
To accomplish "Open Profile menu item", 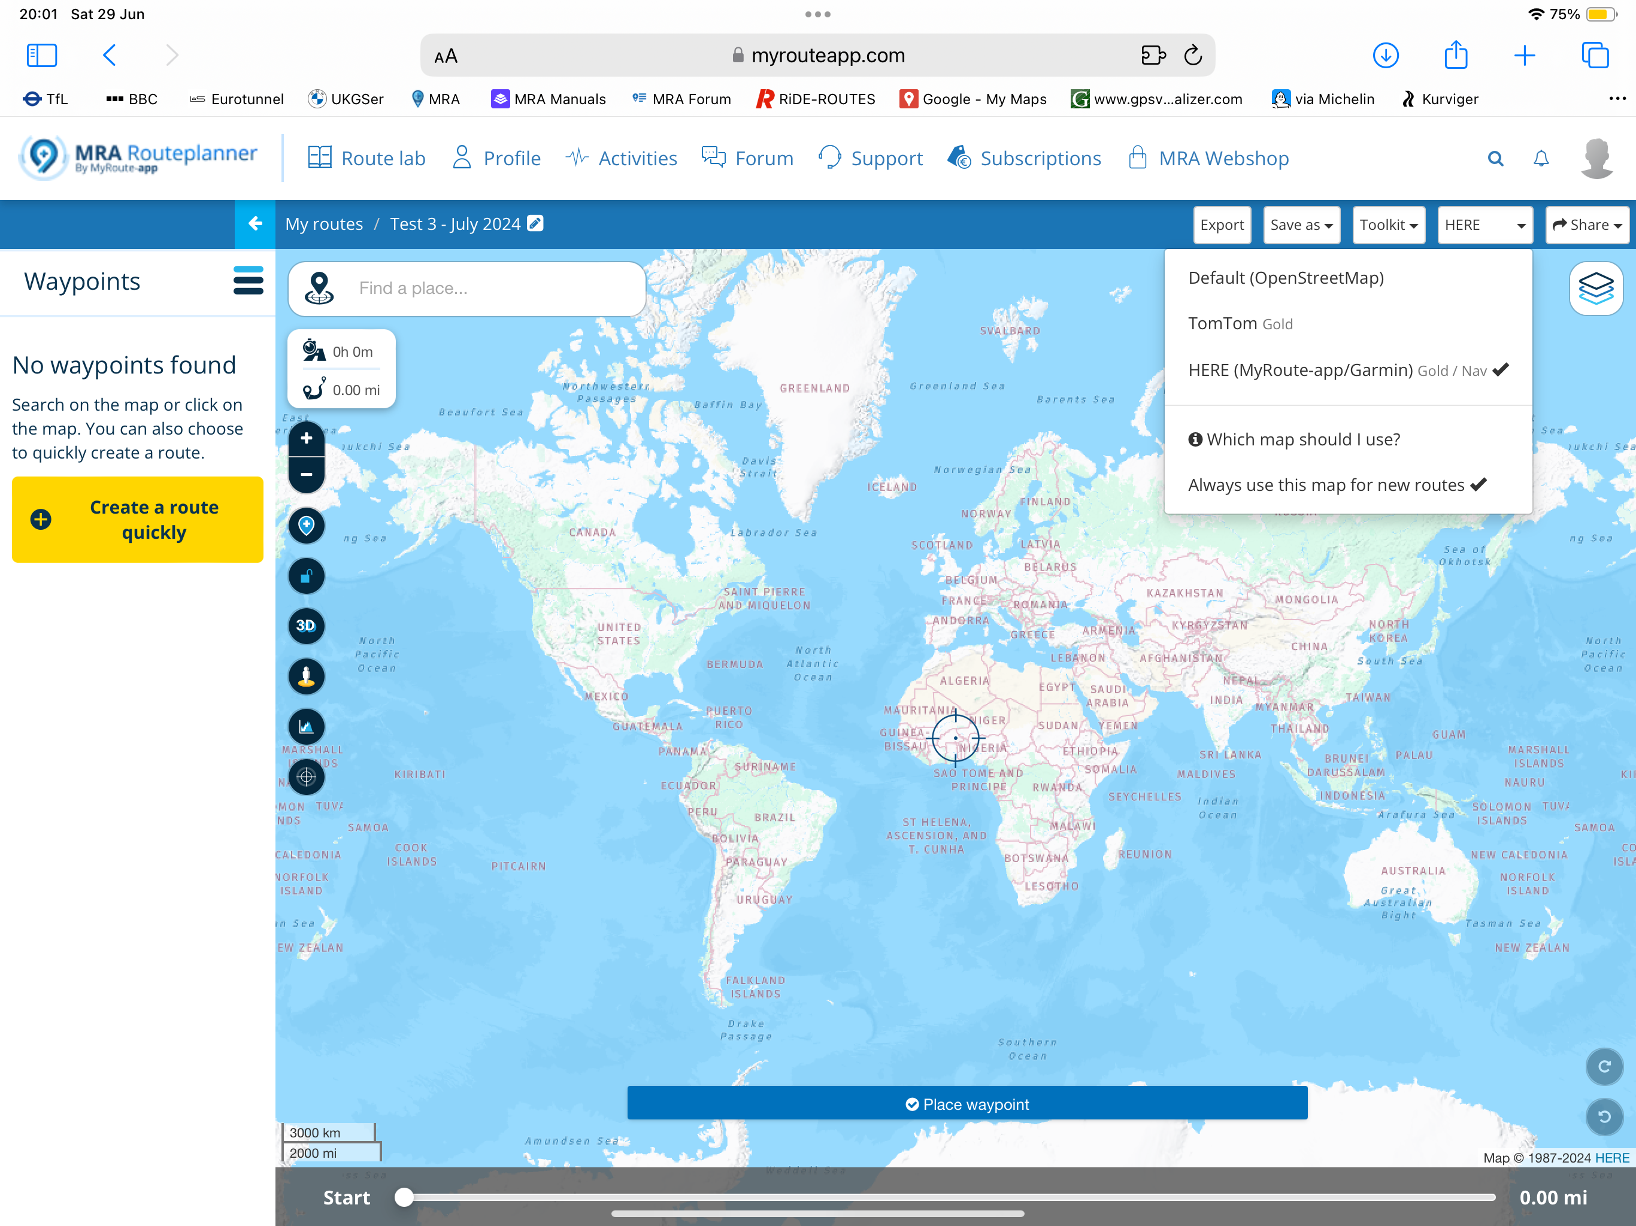I will coord(497,158).
